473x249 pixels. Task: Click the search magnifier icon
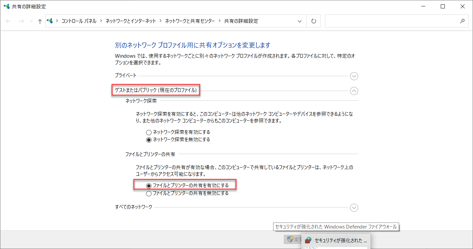(x=462, y=21)
